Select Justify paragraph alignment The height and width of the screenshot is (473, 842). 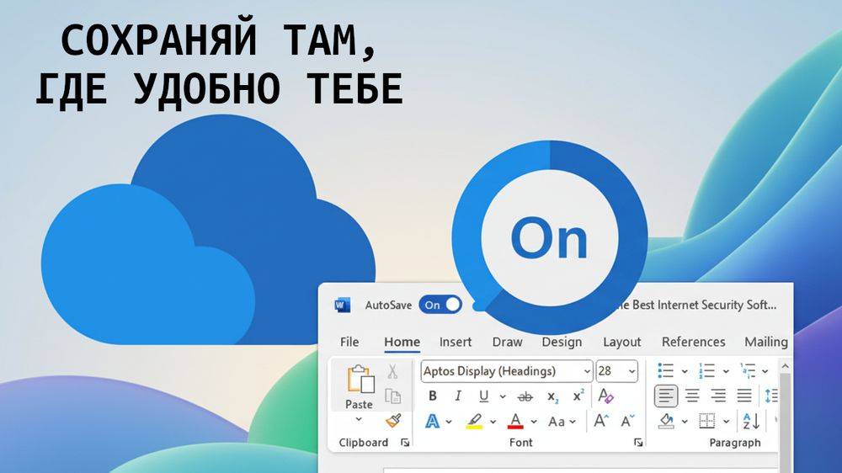click(744, 396)
